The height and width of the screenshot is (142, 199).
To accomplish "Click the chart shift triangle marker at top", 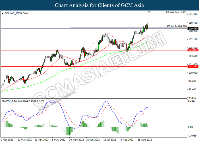I will [149, 12].
